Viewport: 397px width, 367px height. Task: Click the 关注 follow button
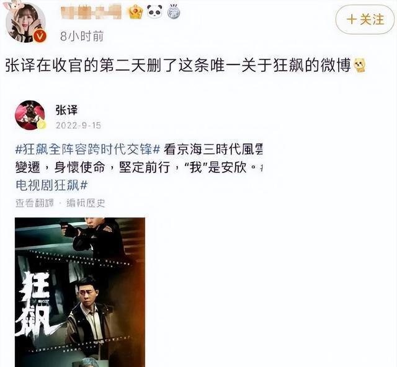point(365,19)
